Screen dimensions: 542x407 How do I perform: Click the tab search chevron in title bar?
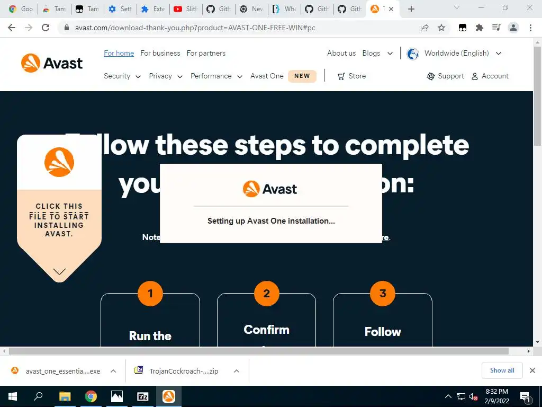(x=457, y=7)
